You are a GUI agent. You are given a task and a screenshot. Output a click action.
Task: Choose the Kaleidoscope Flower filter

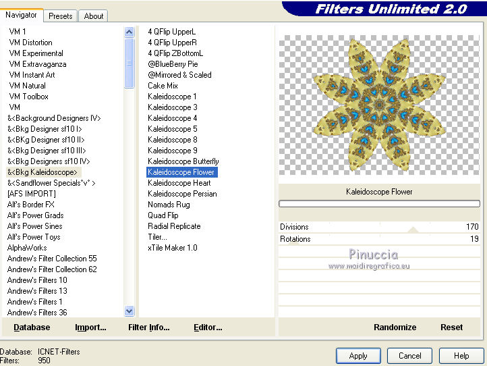[182, 172]
